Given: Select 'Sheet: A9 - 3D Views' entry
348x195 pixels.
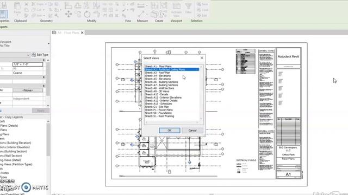Looking at the screenshot, I should click(157, 91).
